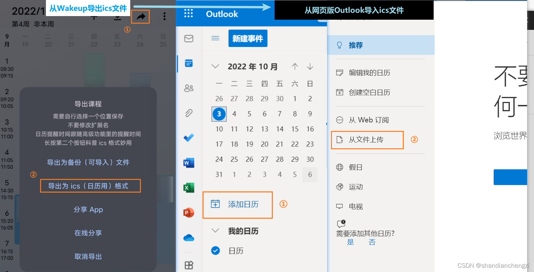Screen dimensions: 534x272
Task: Go to previous month with up arrow
Action: tap(295, 67)
